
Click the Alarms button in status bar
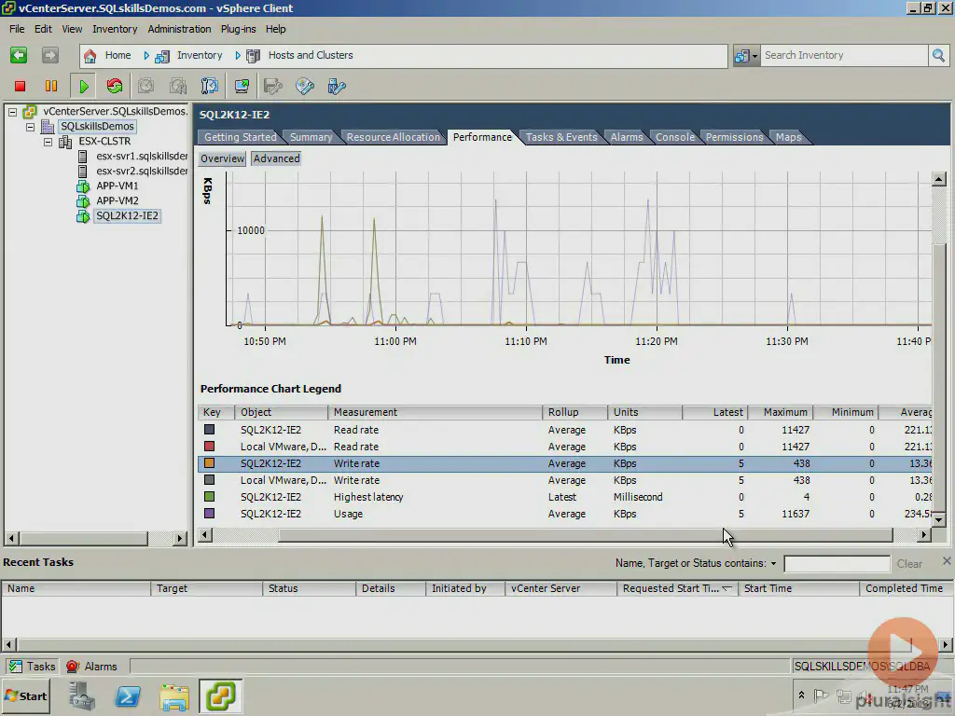[91, 667]
